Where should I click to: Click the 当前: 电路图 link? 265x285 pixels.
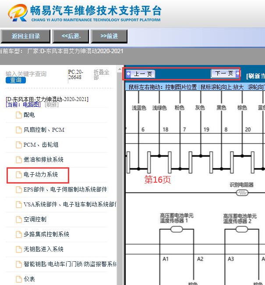pos(23,105)
